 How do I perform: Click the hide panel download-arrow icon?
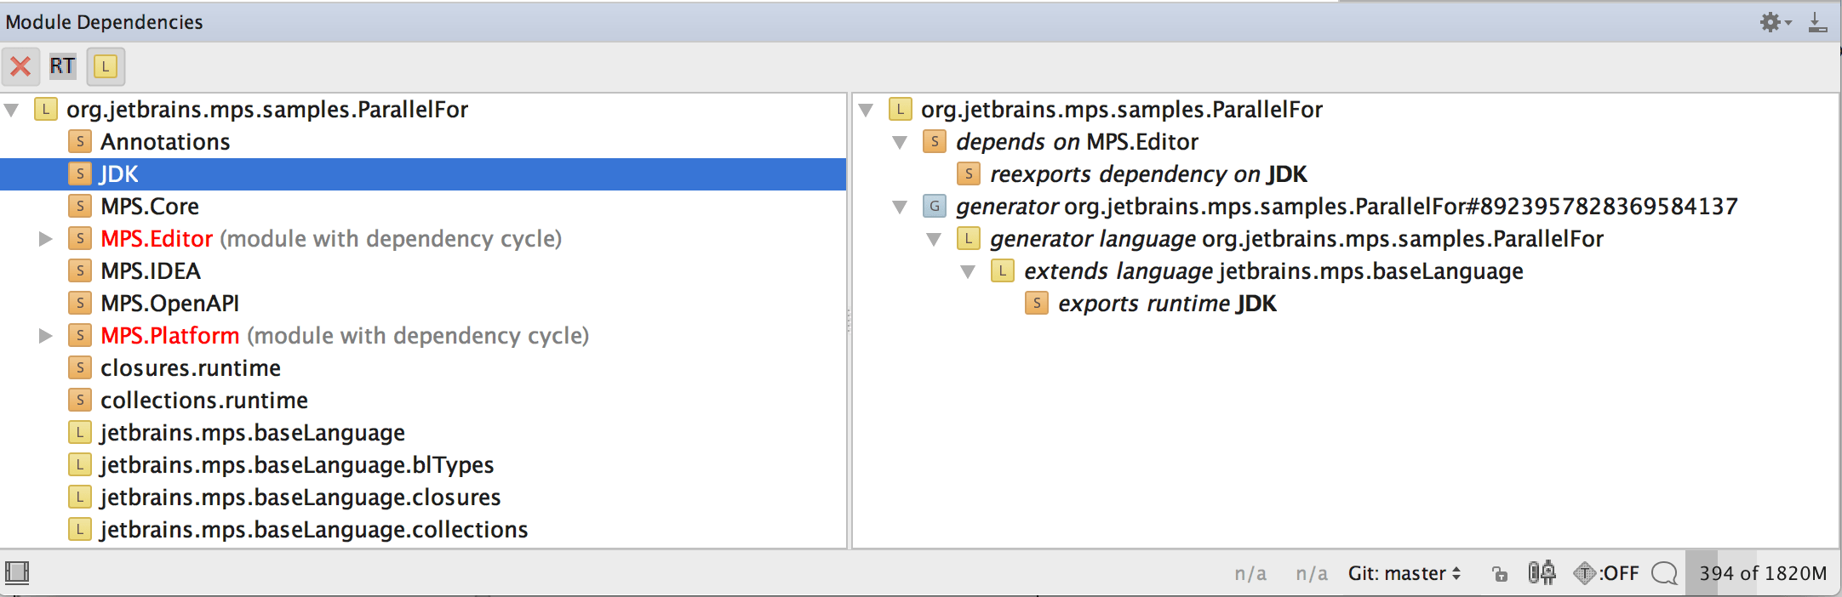(x=1817, y=22)
